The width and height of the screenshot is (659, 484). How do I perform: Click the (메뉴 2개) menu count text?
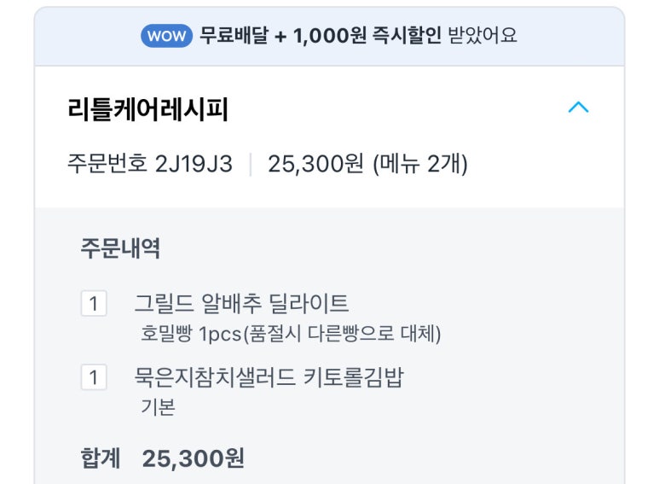420,163
